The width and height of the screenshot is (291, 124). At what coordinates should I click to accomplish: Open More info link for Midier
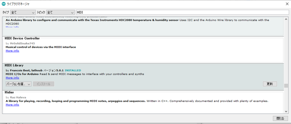coord(12,105)
